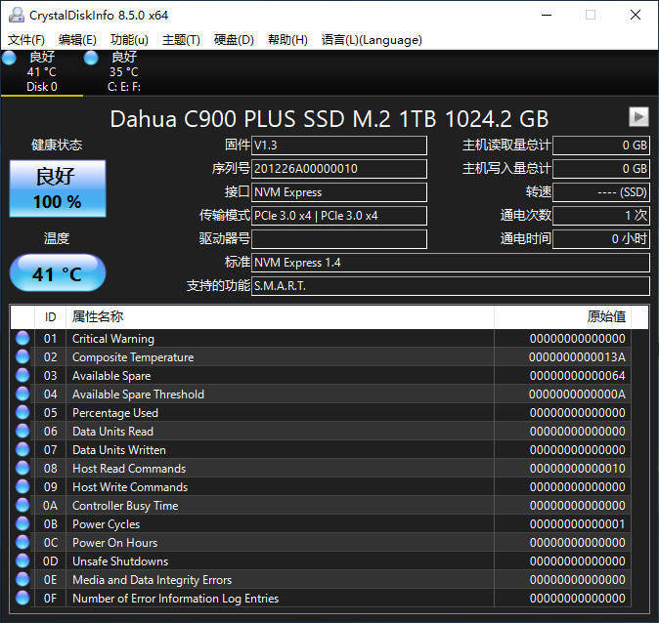659x623 pixels.
Task: Click raw value 00000000000001
Action: coord(577,524)
